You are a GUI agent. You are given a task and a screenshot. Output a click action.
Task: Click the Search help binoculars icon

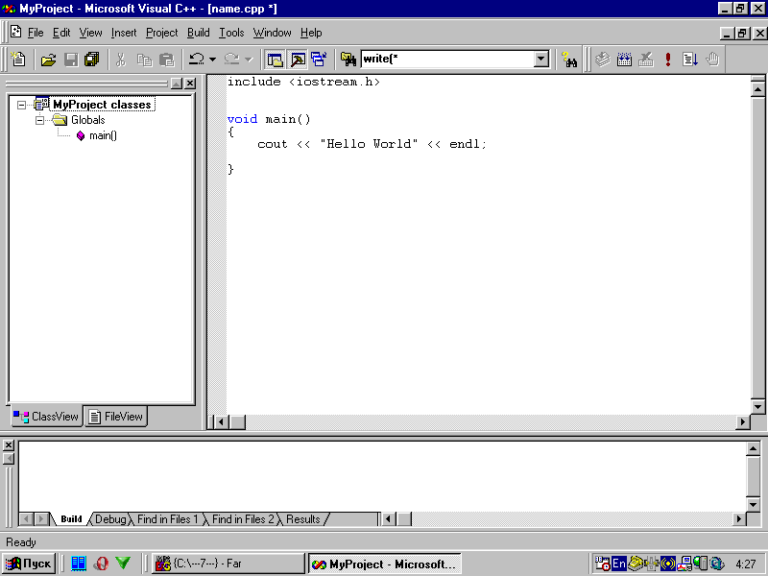[x=569, y=60]
